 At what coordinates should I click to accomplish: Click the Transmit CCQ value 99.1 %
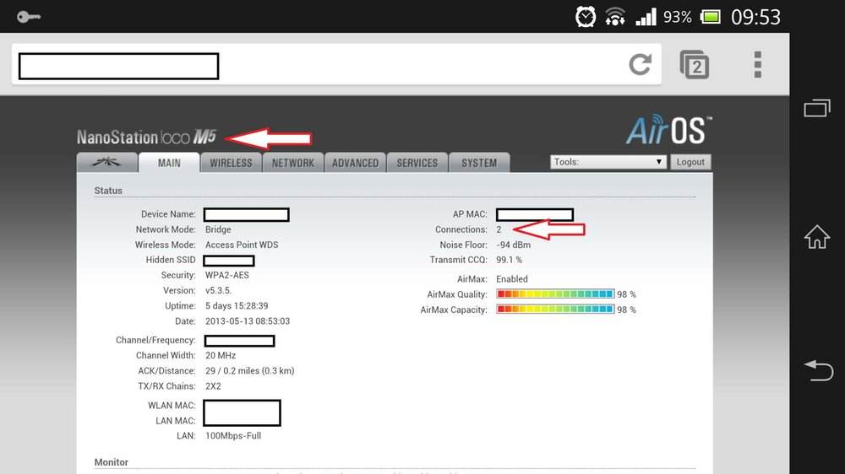click(x=510, y=260)
